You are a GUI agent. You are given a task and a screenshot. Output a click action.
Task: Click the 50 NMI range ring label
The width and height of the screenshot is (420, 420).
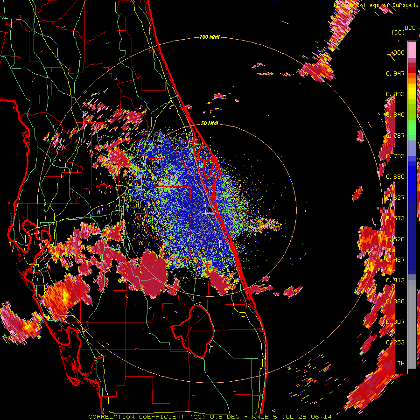210,124
